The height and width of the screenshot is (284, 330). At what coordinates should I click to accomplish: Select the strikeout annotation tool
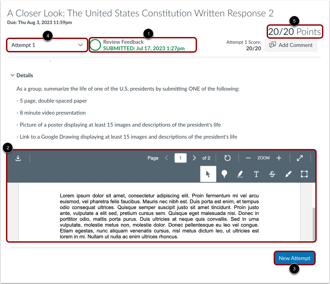(x=272, y=174)
